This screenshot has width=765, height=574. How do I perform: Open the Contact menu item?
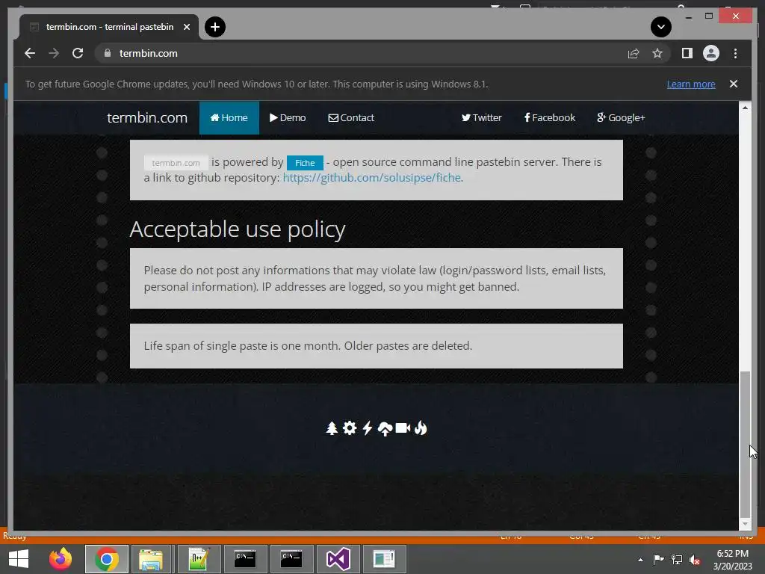click(x=351, y=117)
